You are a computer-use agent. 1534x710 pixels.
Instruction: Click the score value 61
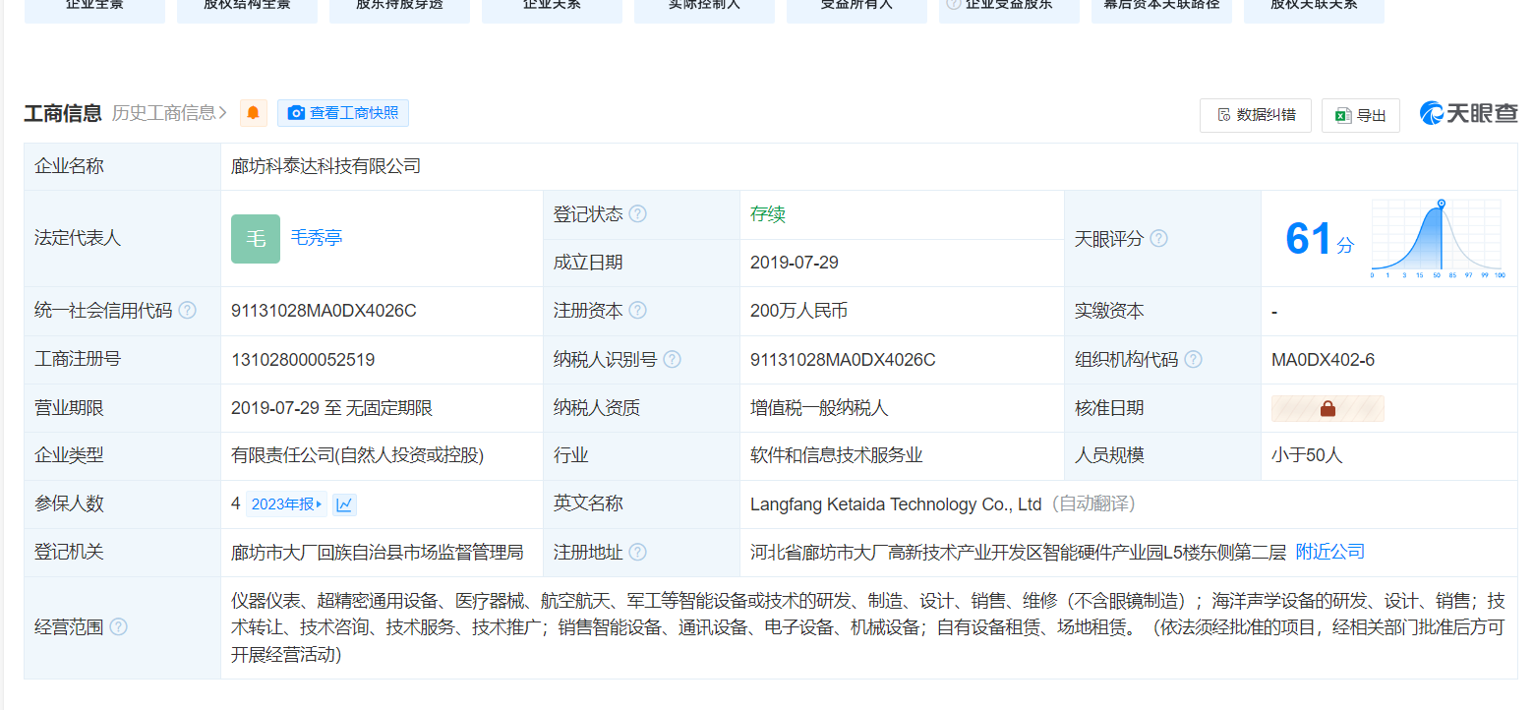tap(1309, 239)
